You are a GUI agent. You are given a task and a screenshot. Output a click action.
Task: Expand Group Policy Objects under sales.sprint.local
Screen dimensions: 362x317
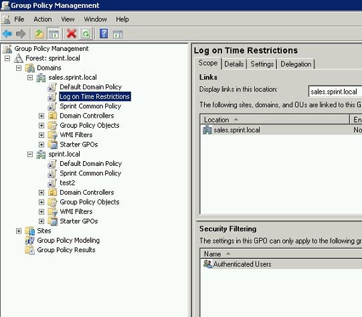point(41,125)
